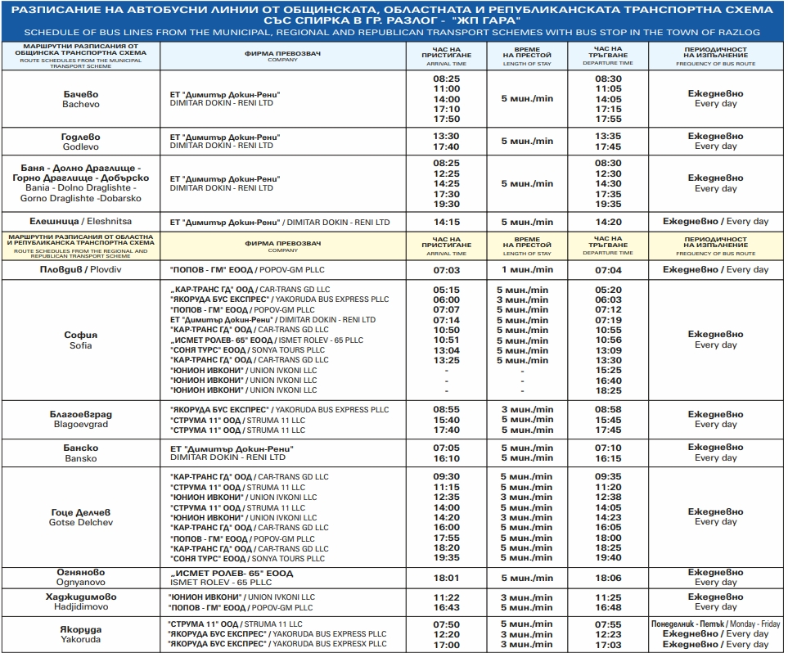Click the Банско / Bansko route name
788x653 pixels.
(81, 453)
